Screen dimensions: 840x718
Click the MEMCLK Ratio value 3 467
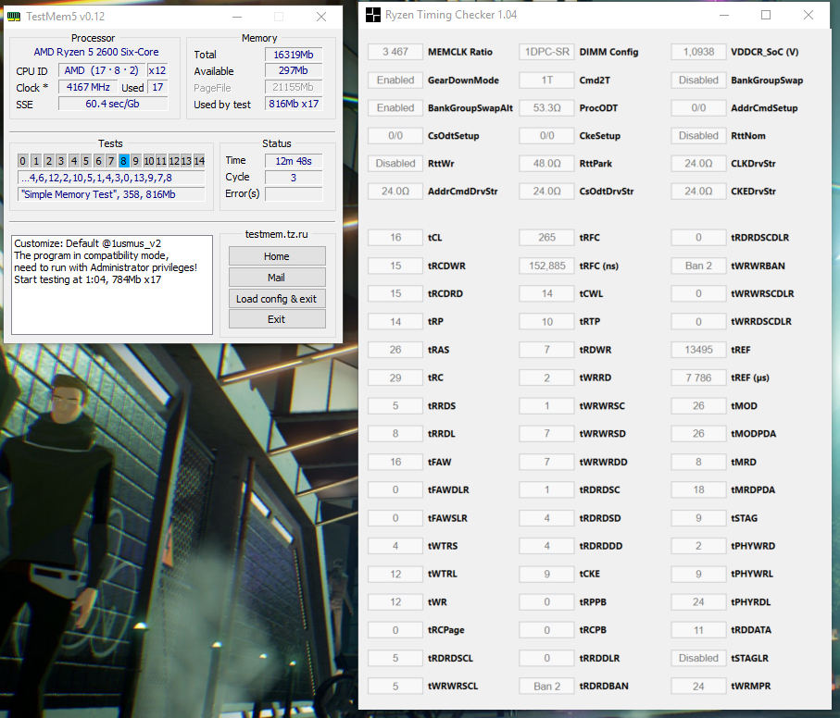click(395, 52)
